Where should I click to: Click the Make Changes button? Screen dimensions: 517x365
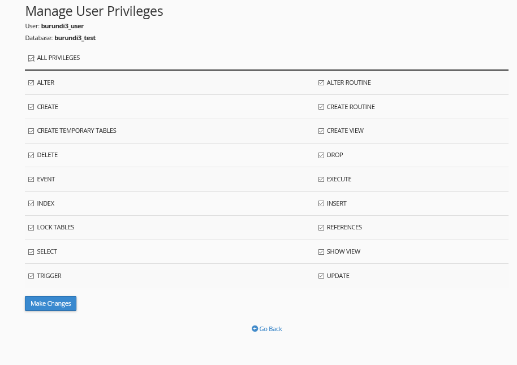pyautogui.click(x=50, y=303)
